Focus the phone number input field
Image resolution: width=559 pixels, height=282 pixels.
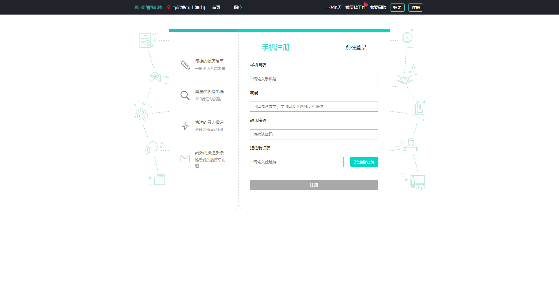(314, 79)
